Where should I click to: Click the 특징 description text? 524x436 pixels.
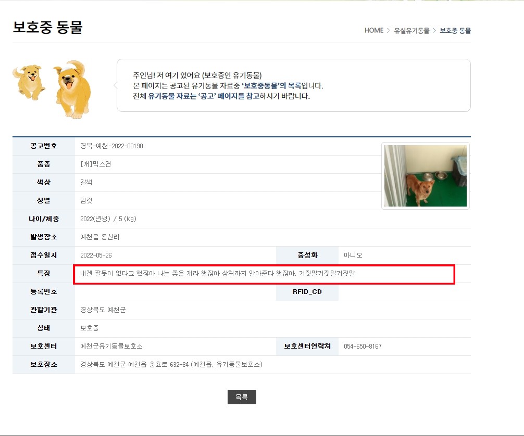pyautogui.click(x=218, y=274)
